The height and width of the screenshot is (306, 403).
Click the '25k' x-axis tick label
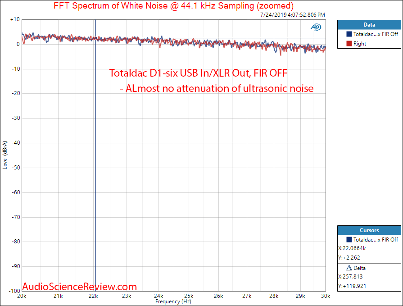click(x=189, y=296)
